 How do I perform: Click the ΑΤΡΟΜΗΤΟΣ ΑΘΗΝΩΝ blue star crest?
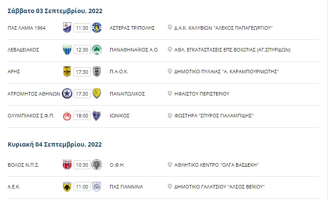click(x=67, y=93)
